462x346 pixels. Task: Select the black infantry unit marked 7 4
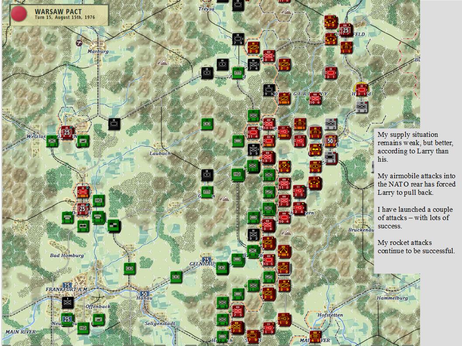pyautogui.click(x=253, y=64)
